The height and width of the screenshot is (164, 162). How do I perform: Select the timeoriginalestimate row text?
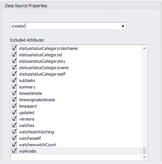point(37,100)
